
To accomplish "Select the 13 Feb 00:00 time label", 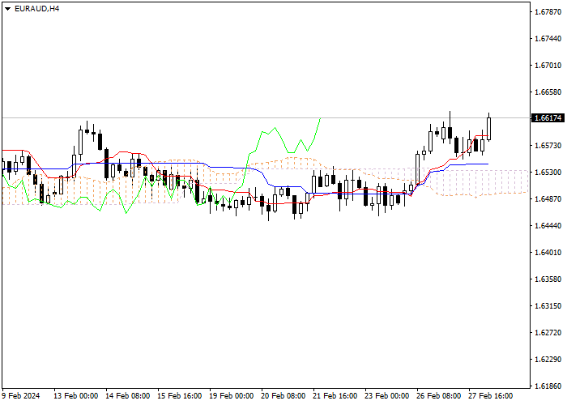I will point(75,396).
